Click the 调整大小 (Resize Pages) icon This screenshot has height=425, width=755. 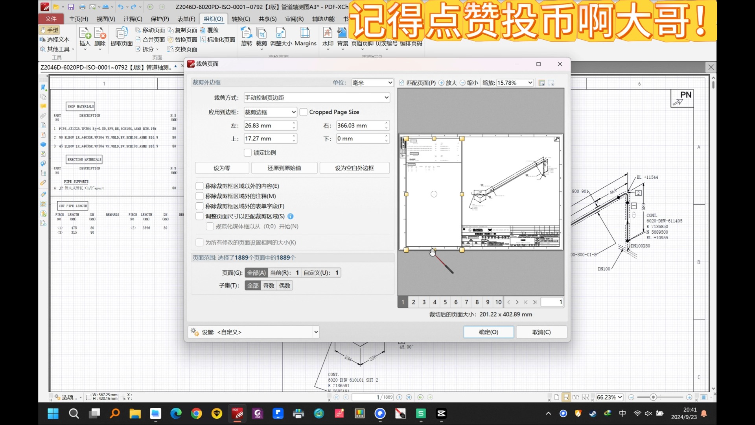(x=281, y=37)
